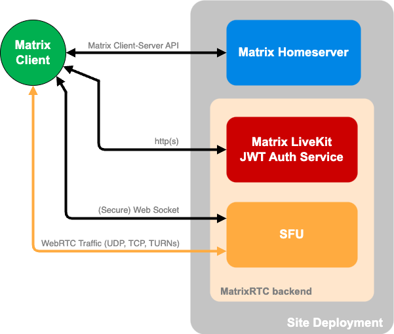Click the orange SFU box

(292, 234)
